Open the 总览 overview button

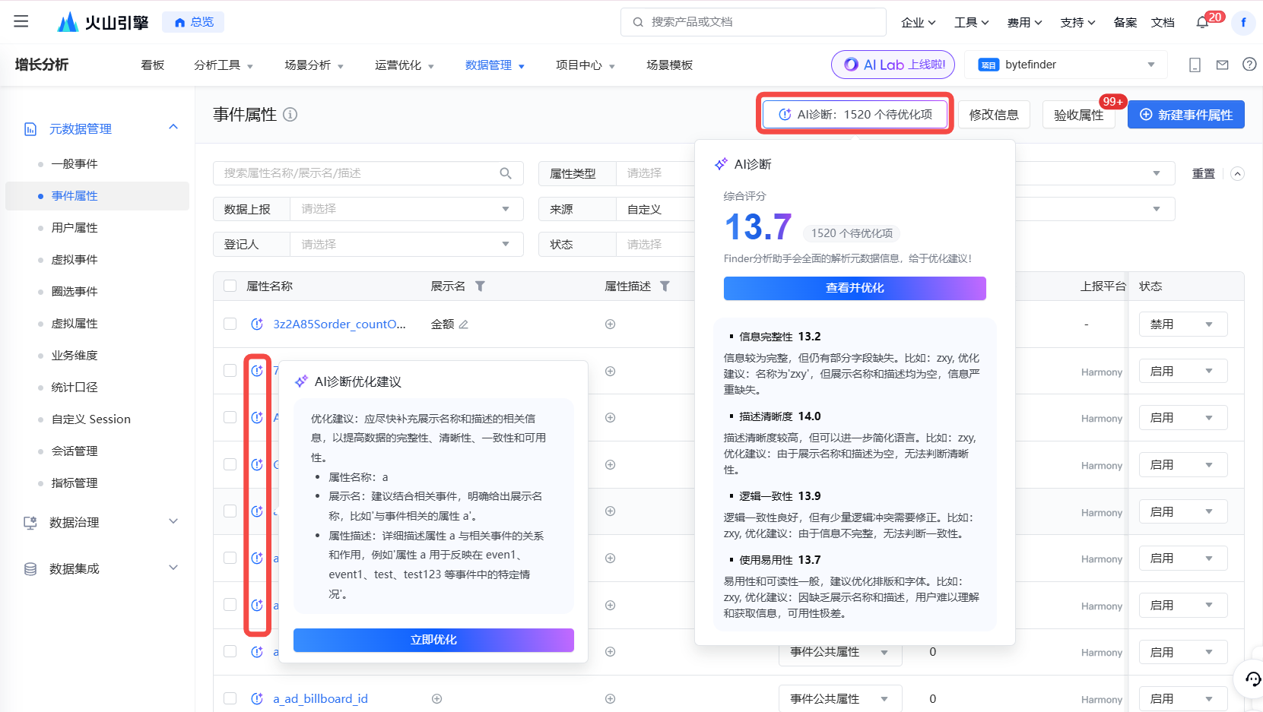(x=193, y=22)
